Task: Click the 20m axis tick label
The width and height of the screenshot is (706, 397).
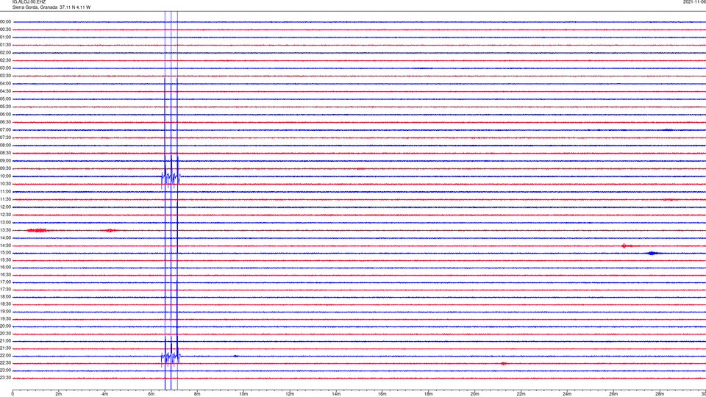Action: pos(474,394)
